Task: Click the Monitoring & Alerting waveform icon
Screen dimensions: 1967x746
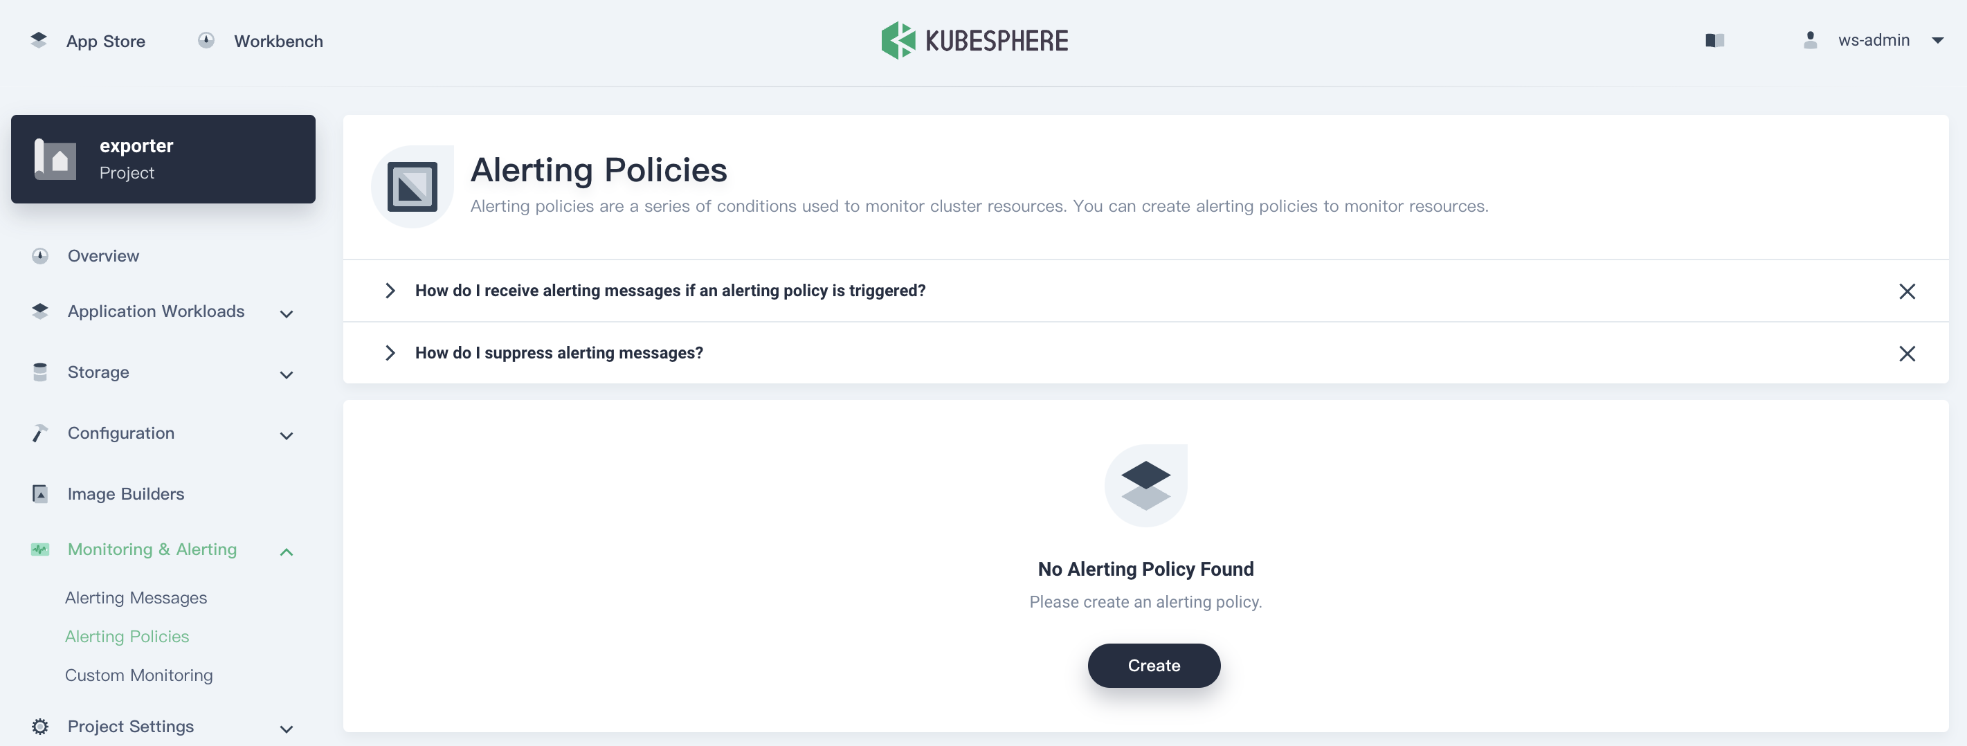Action: pyautogui.click(x=40, y=549)
